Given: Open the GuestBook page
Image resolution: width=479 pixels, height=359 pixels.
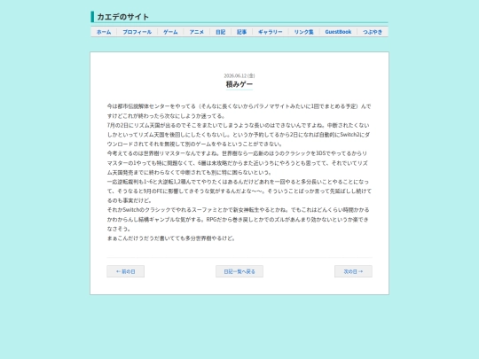Looking at the screenshot, I should click(338, 32).
